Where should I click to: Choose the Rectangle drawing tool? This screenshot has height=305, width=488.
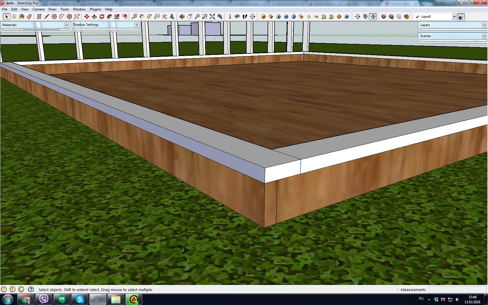(x=39, y=17)
